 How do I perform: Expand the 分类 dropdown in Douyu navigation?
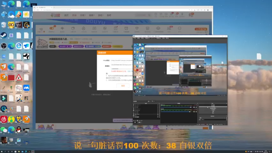(83, 15)
